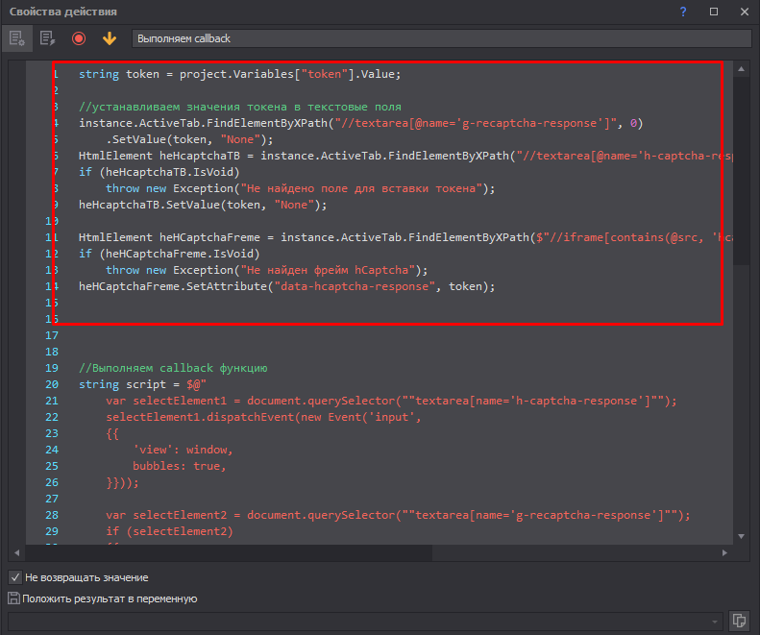Click the edit-note icon in the toolbar
The width and height of the screenshot is (760, 635).
pyautogui.click(x=48, y=38)
